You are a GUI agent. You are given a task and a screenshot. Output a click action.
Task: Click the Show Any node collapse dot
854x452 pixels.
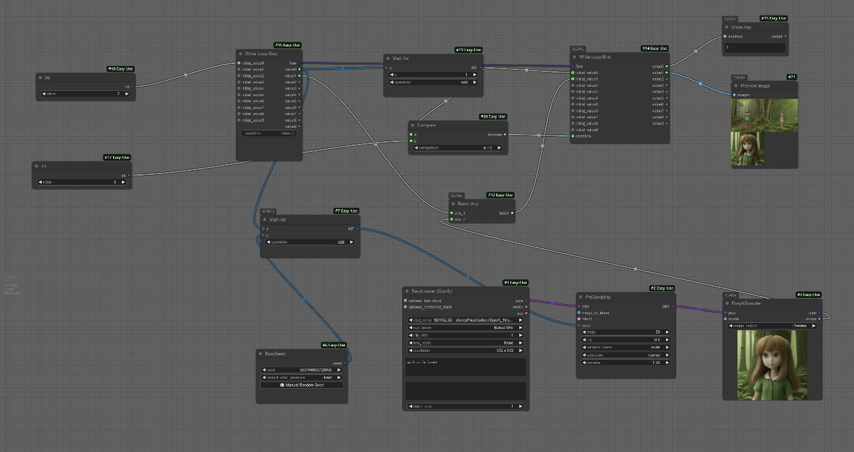pos(727,28)
